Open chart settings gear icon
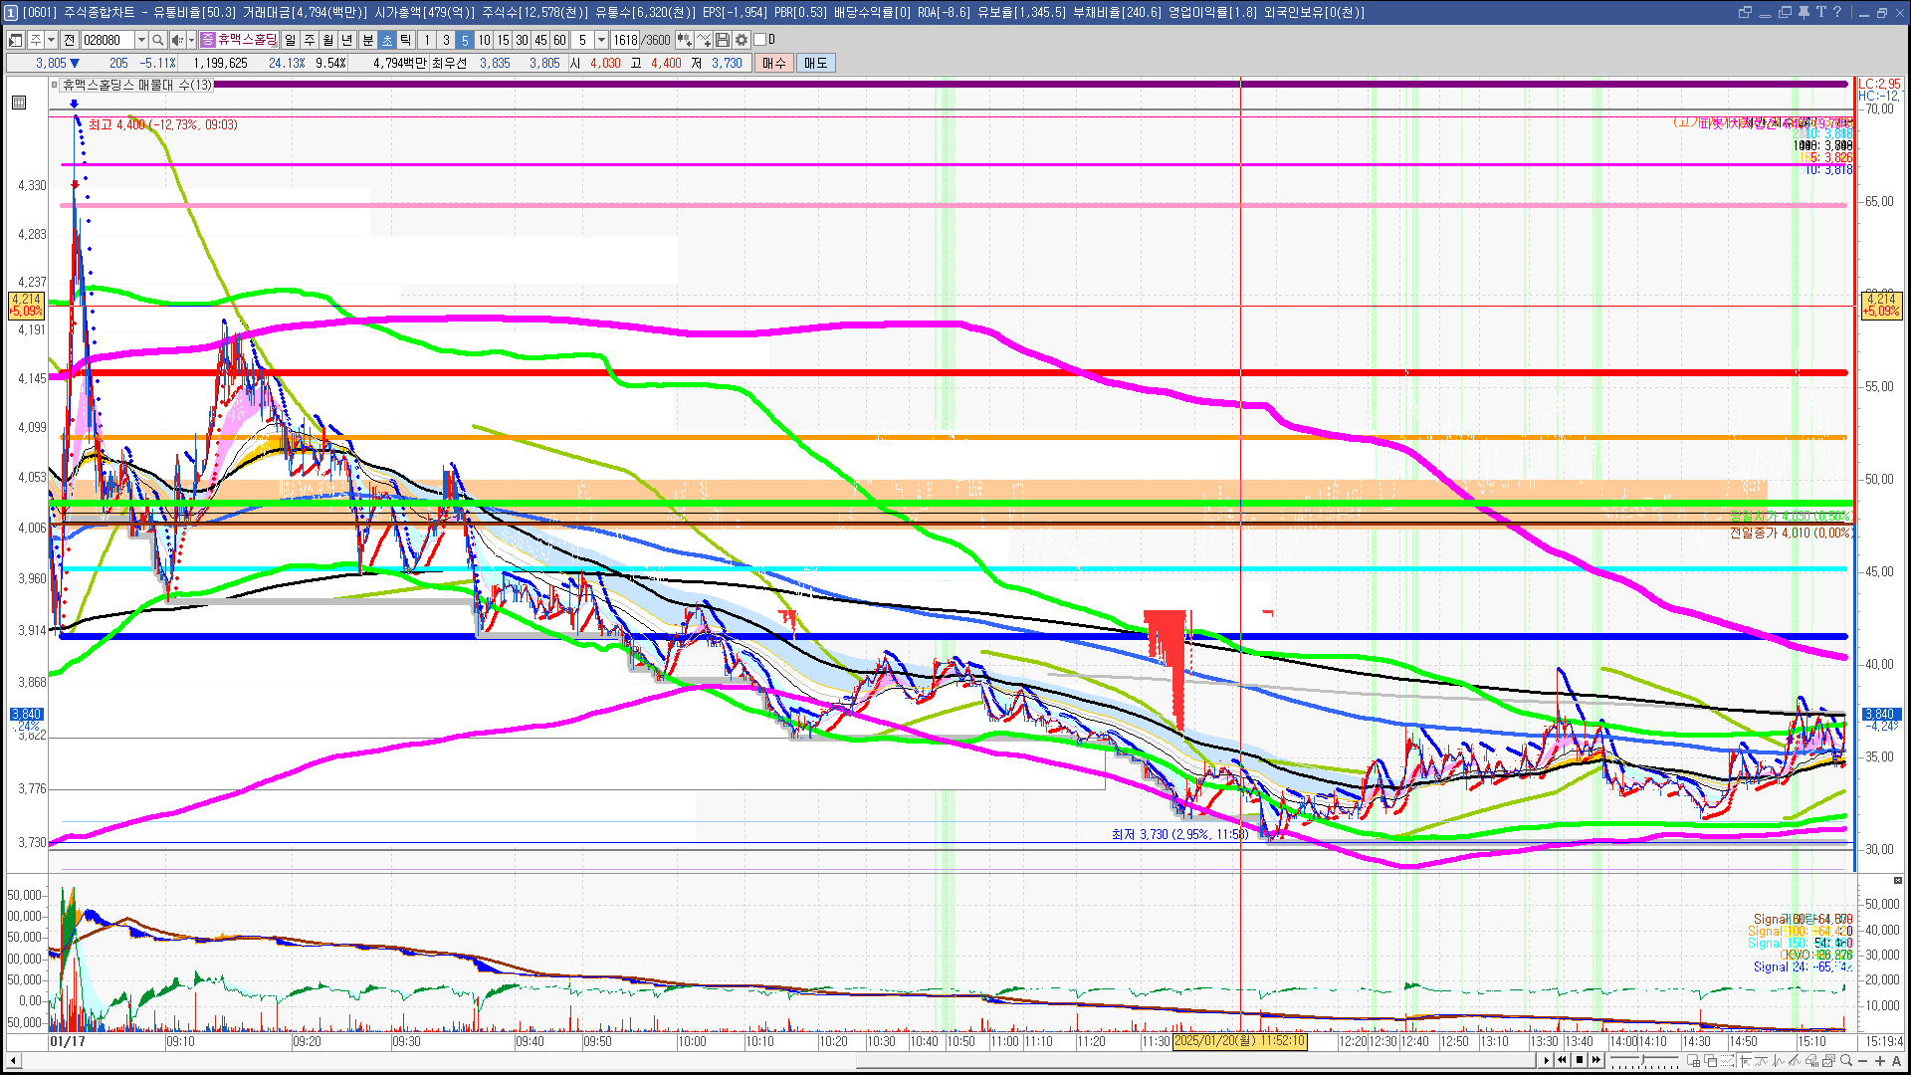 pyautogui.click(x=742, y=40)
